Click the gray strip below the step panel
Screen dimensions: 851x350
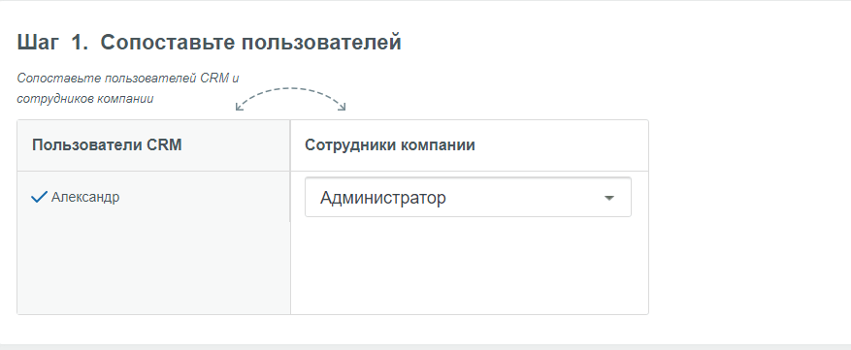[425, 347]
